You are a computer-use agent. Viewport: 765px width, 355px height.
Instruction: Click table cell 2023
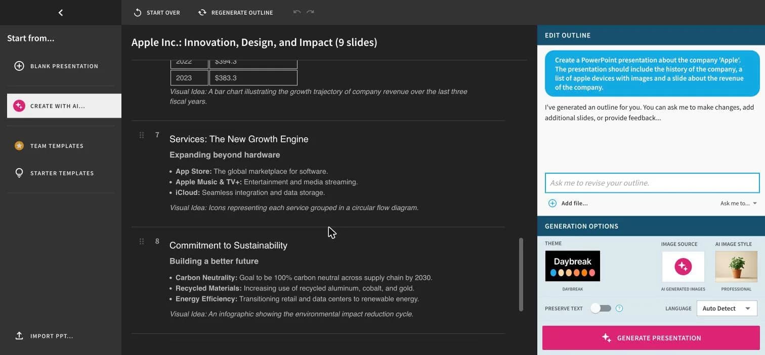pyautogui.click(x=189, y=78)
